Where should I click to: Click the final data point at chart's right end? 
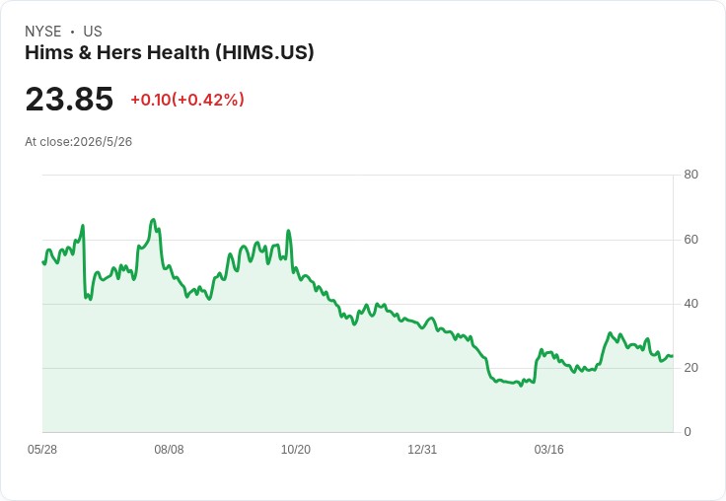coord(673,356)
